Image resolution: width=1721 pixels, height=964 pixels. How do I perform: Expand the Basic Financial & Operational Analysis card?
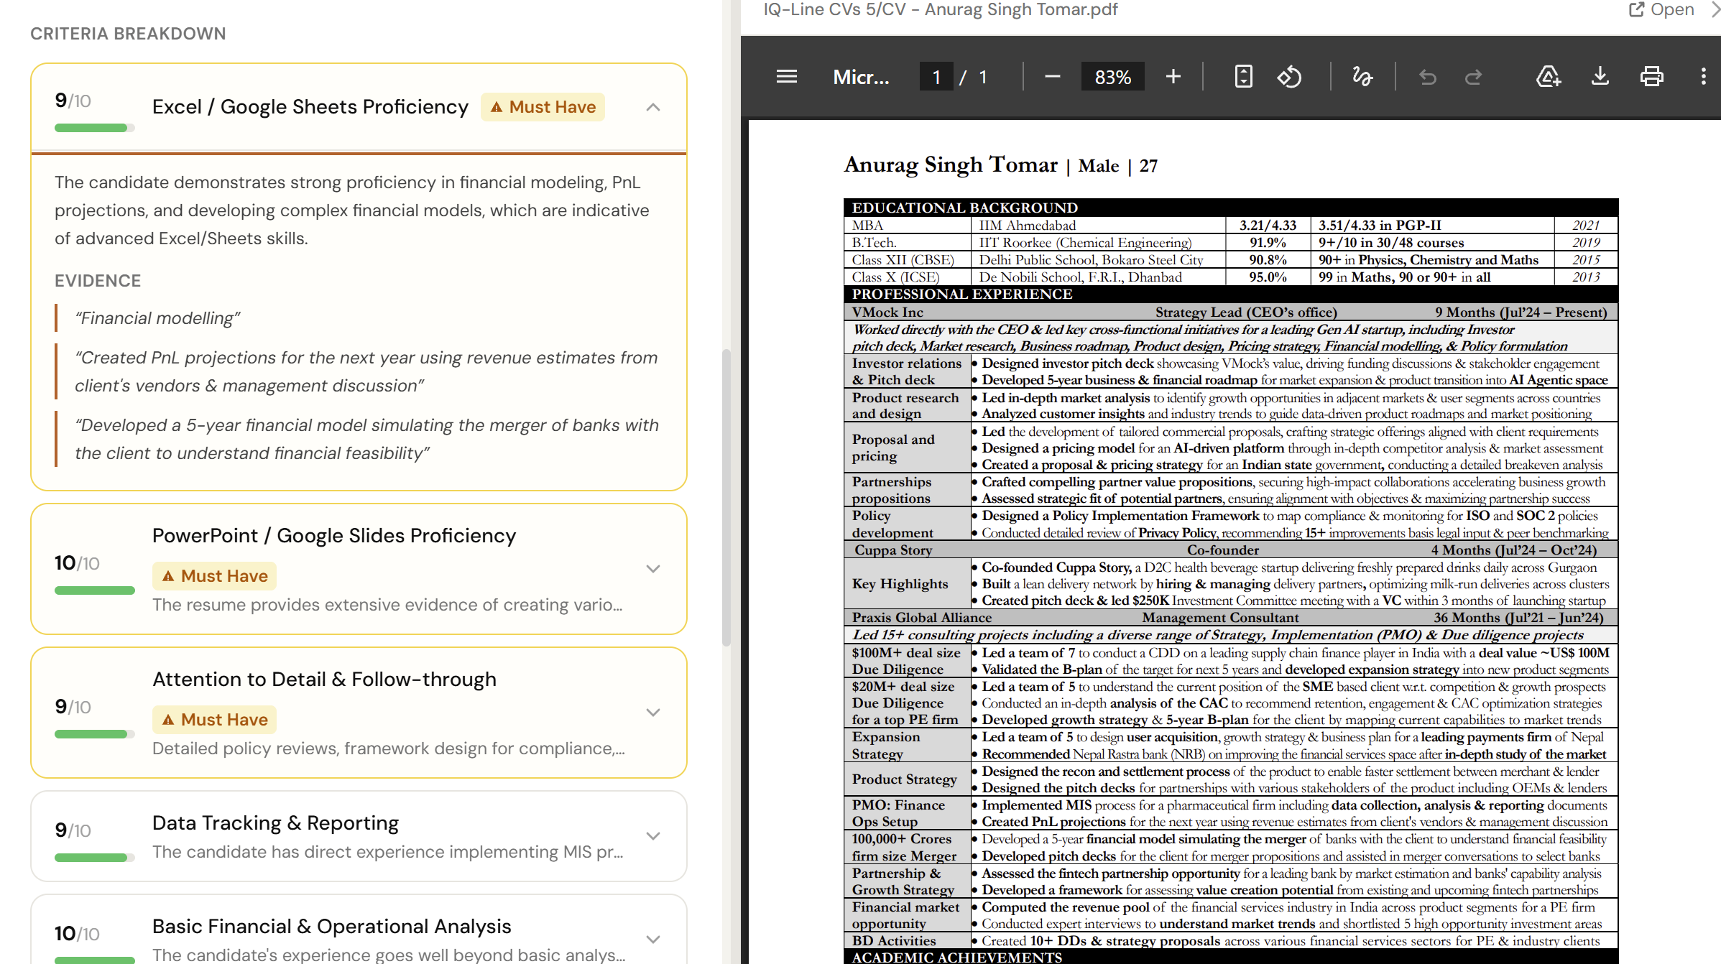[x=653, y=940]
